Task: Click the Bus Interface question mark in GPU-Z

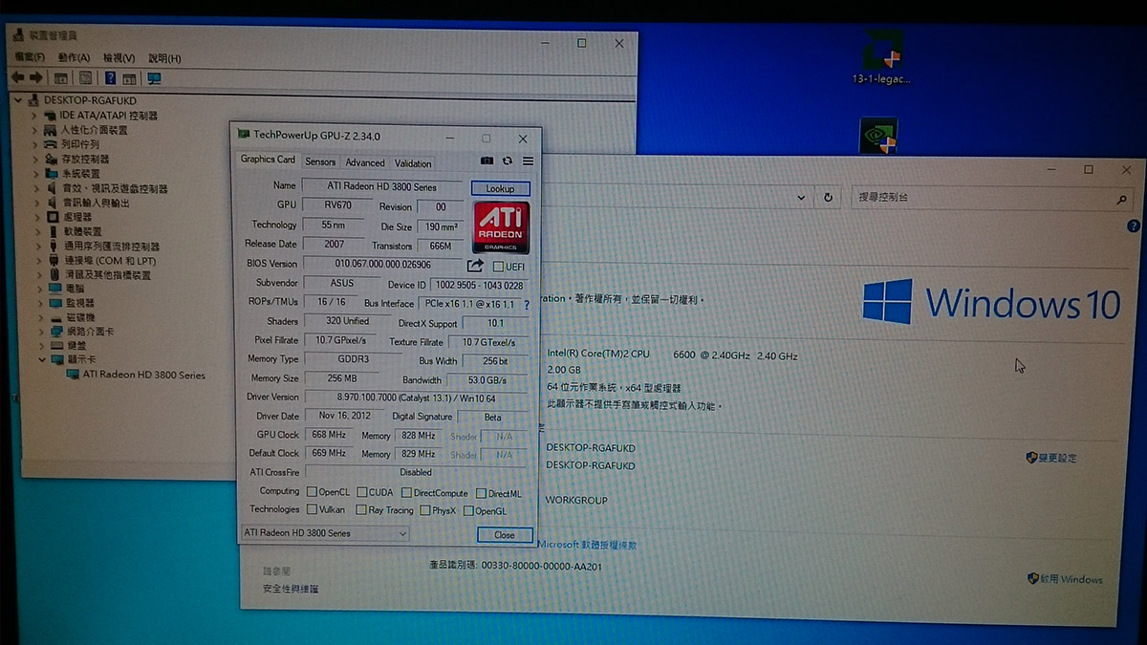Action: click(x=526, y=305)
